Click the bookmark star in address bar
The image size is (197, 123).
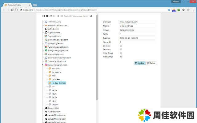click(169, 10)
